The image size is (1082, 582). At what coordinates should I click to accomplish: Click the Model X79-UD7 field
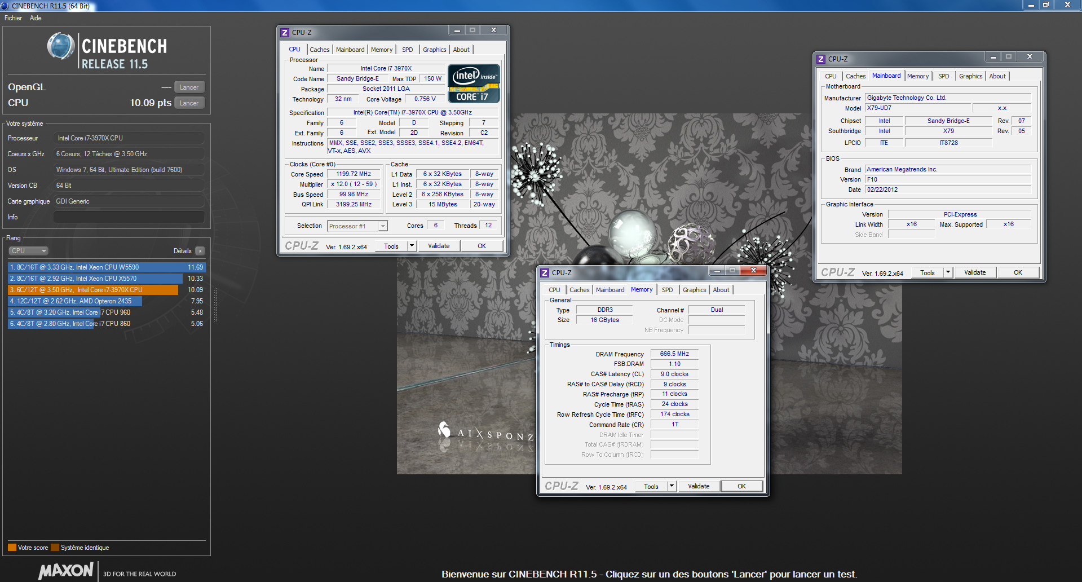[x=917, y=108]
